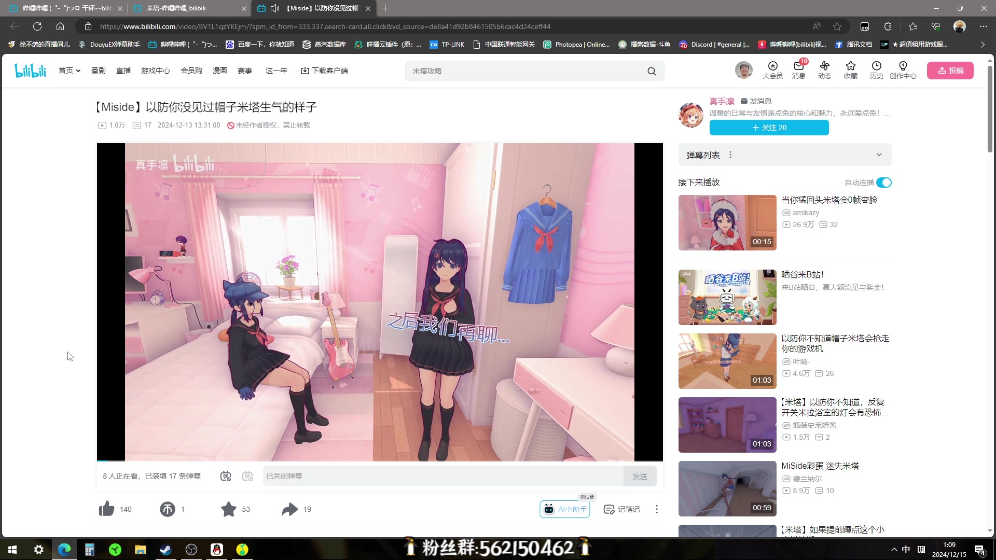996x560 pixels.
Task: Give a coin to the video
Action: click(168, 509)
